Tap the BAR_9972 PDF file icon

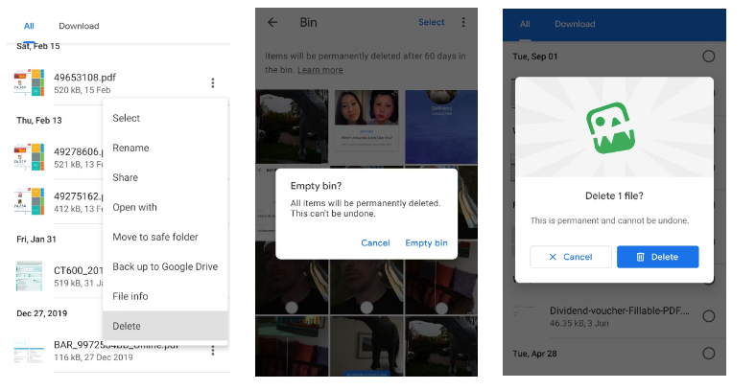point(29,350)
